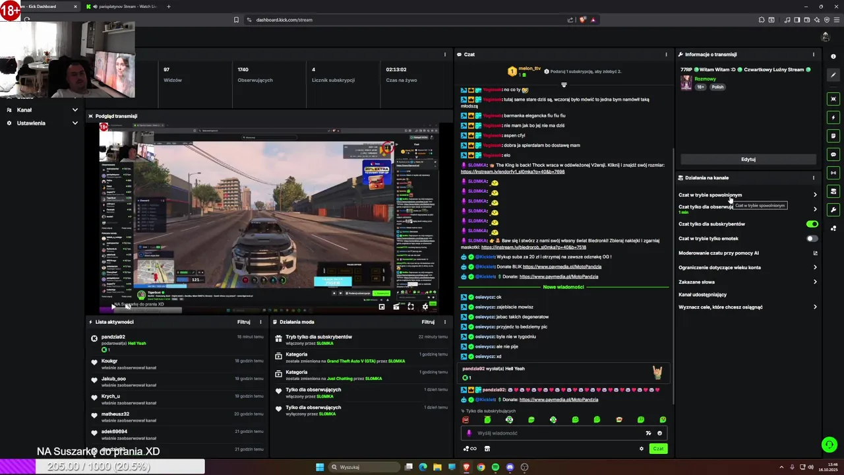Toggle the stream preview widget icon in sidebar
Viewport: 844px width, 475px height.
coord(833,99)
